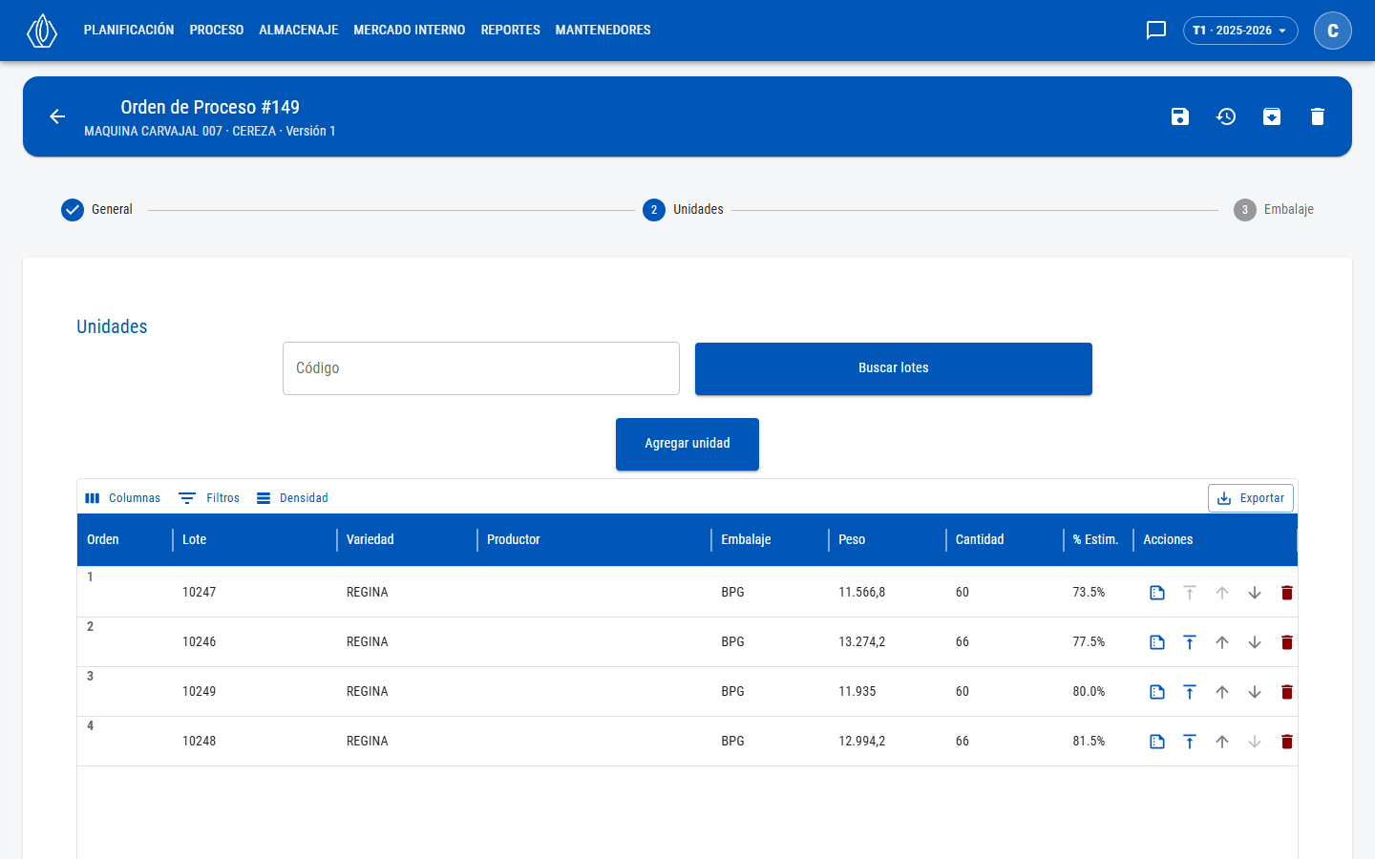Image resolution: width=1375 pixels, height=859 pixels.
Task: Open the MANTENEDORES menu
Action: 603,31
